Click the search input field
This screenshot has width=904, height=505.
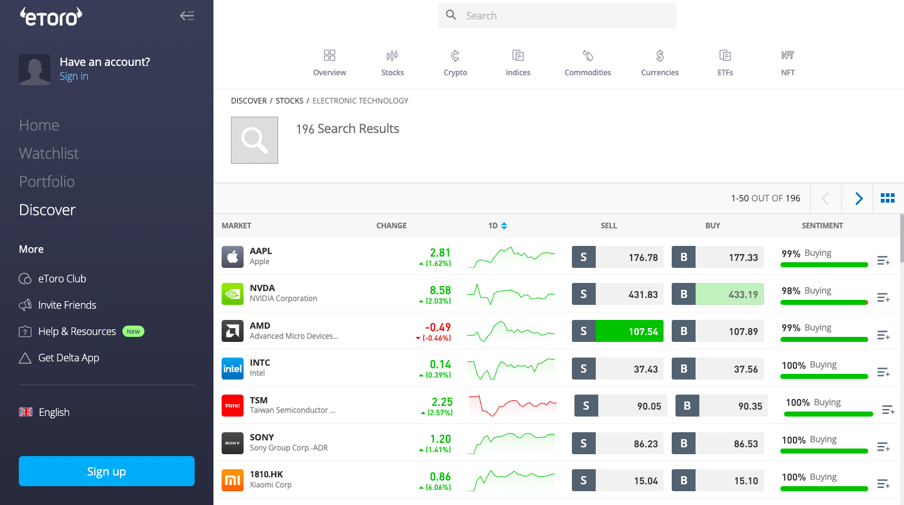[557, 16]
